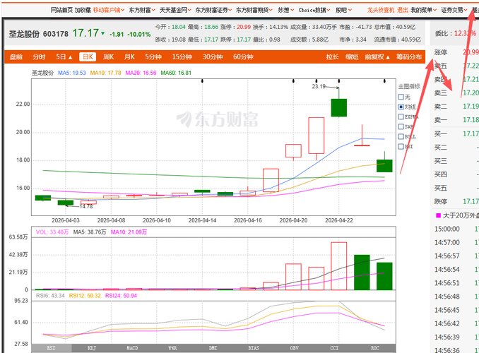
Task: Click 拉长 to stretch the chart
Action: [x=332, y=56]
